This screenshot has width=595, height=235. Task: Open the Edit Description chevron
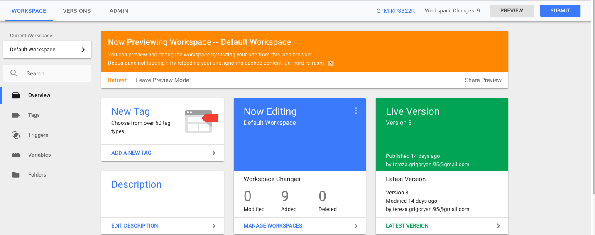click(214, 226)
